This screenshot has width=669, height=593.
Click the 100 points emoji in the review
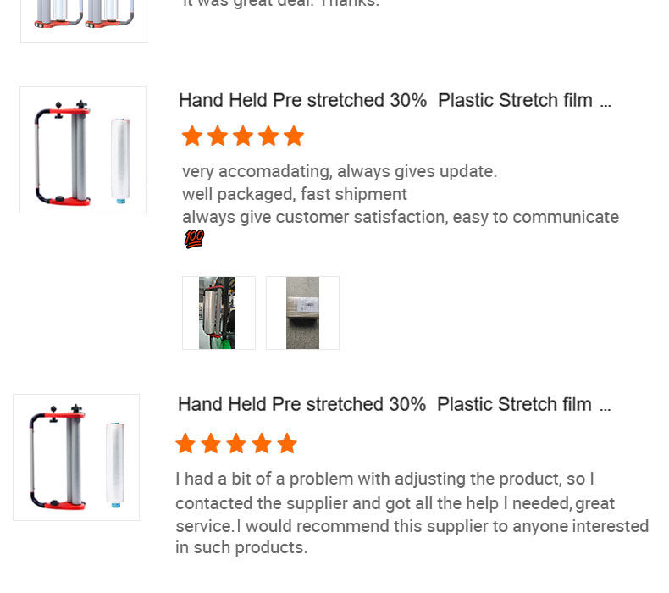click(194, 240)
